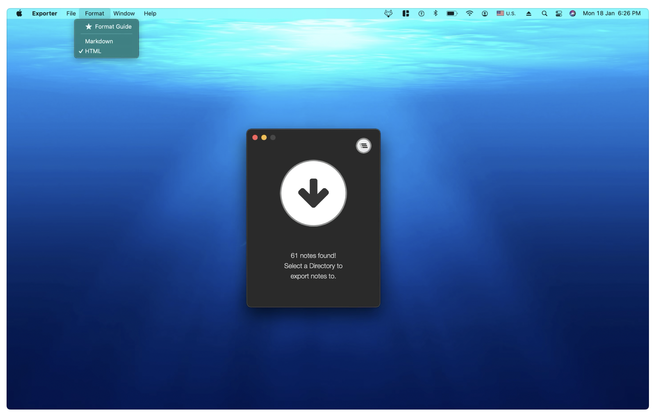Close the Exporter window with red button

click(x=255, y=137)
